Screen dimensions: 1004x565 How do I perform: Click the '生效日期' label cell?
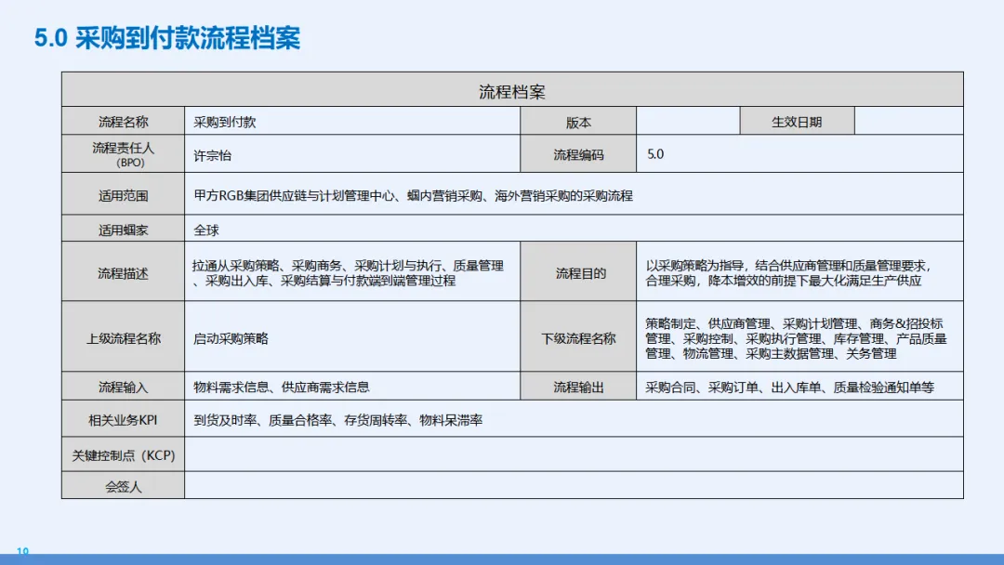pyautogui.click(x=798, y=121)
